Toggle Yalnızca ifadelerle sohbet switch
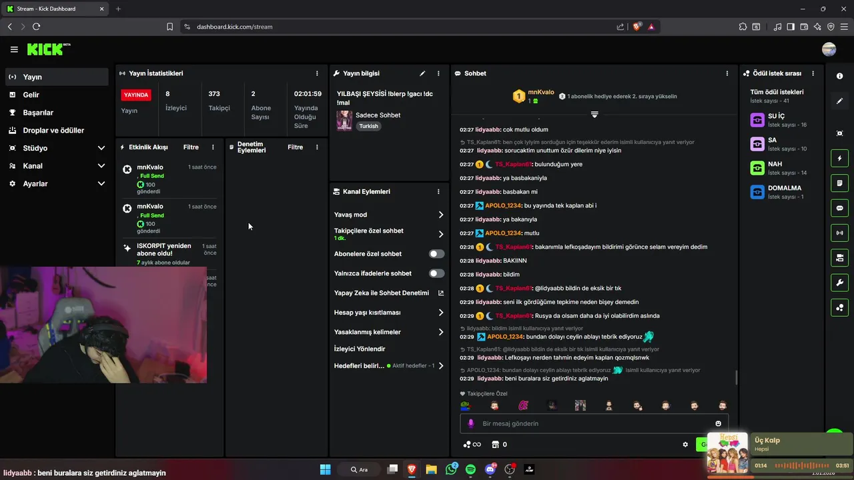This screenshot has width=854, height=480. [436, 273]
